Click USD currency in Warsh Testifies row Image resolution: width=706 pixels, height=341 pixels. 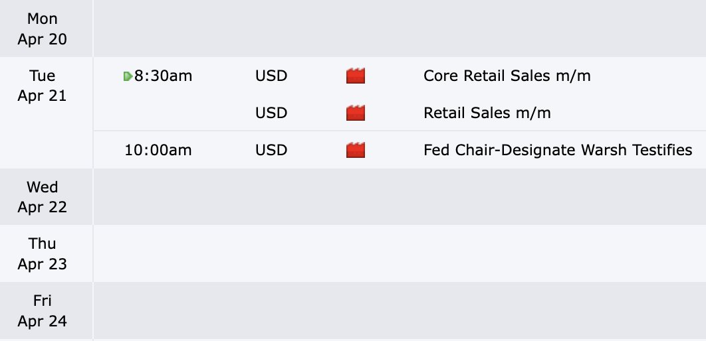(271, 150)
